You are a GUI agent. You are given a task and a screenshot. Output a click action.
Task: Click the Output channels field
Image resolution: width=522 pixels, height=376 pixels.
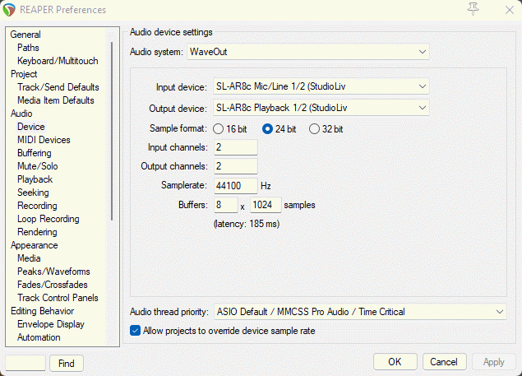pyautogui.click(x=236, y=166)
